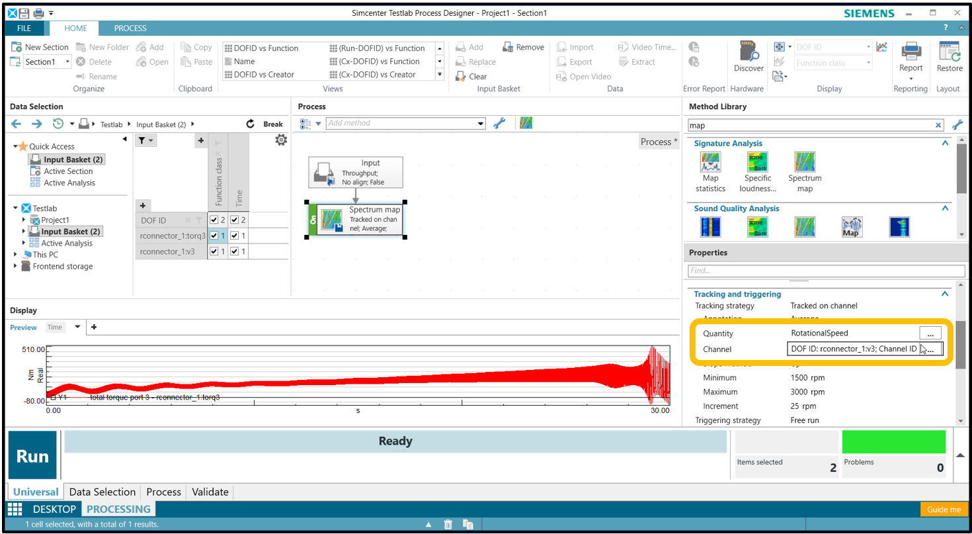Click the spectrum map icon beside process wrench
Screen dimensions: 972x534
click(526, 123)
